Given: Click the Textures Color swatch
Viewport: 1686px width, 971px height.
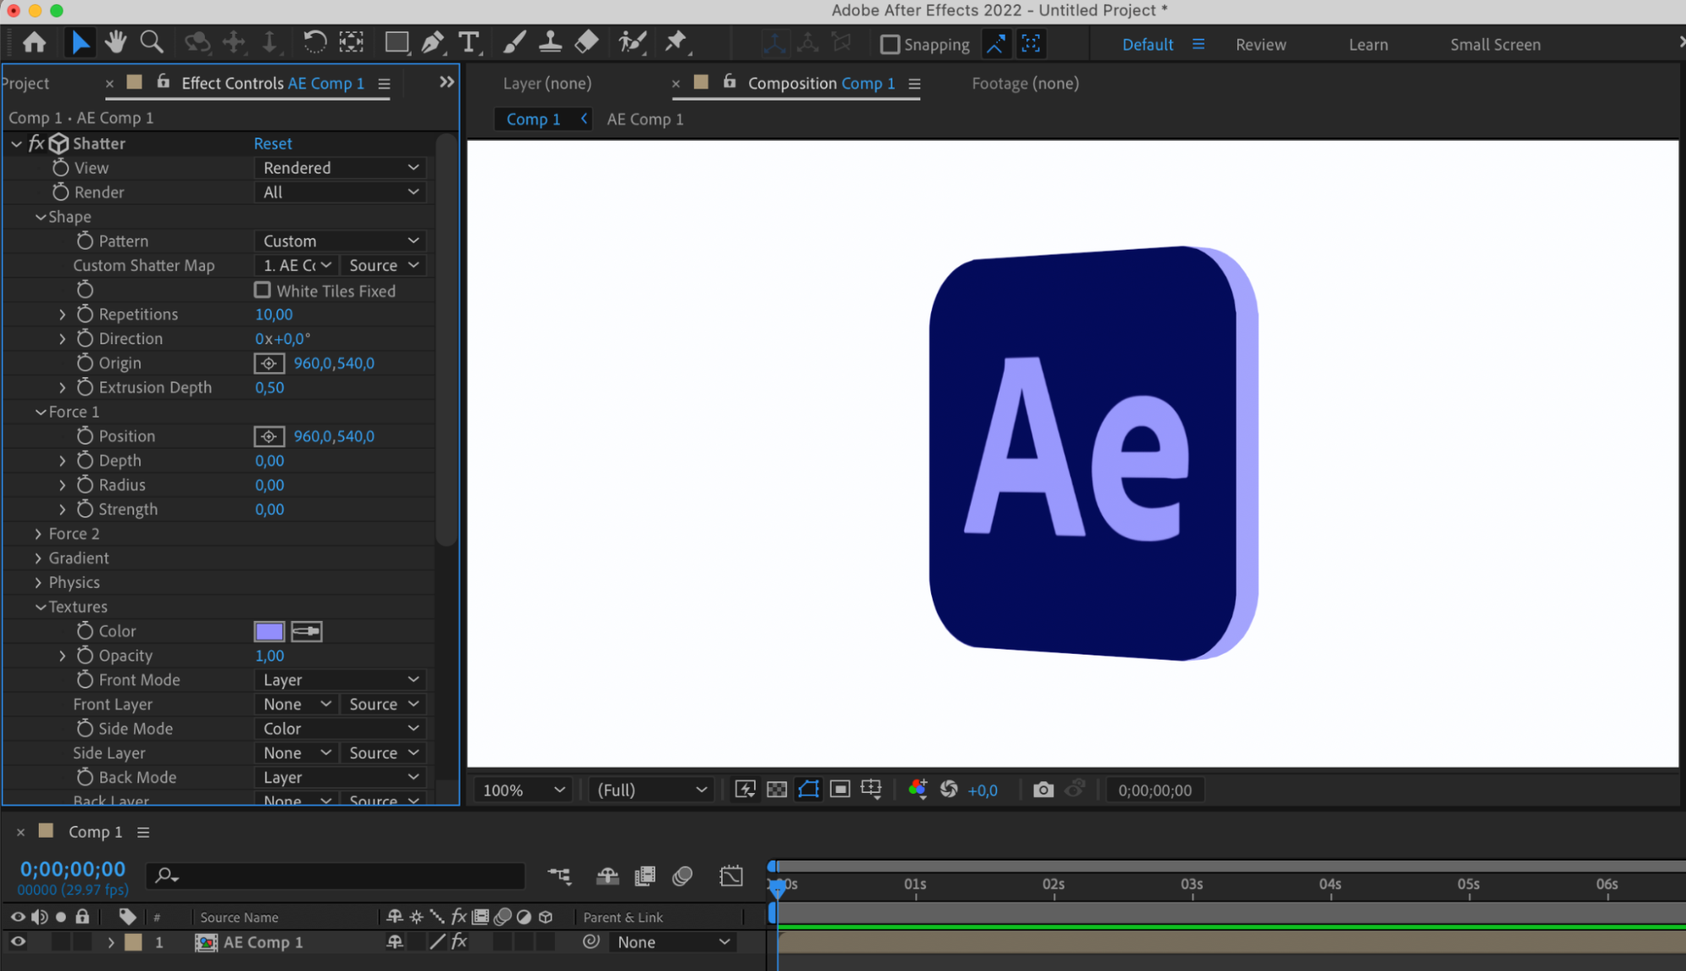Looking at the screenshot, I should 269,631.
